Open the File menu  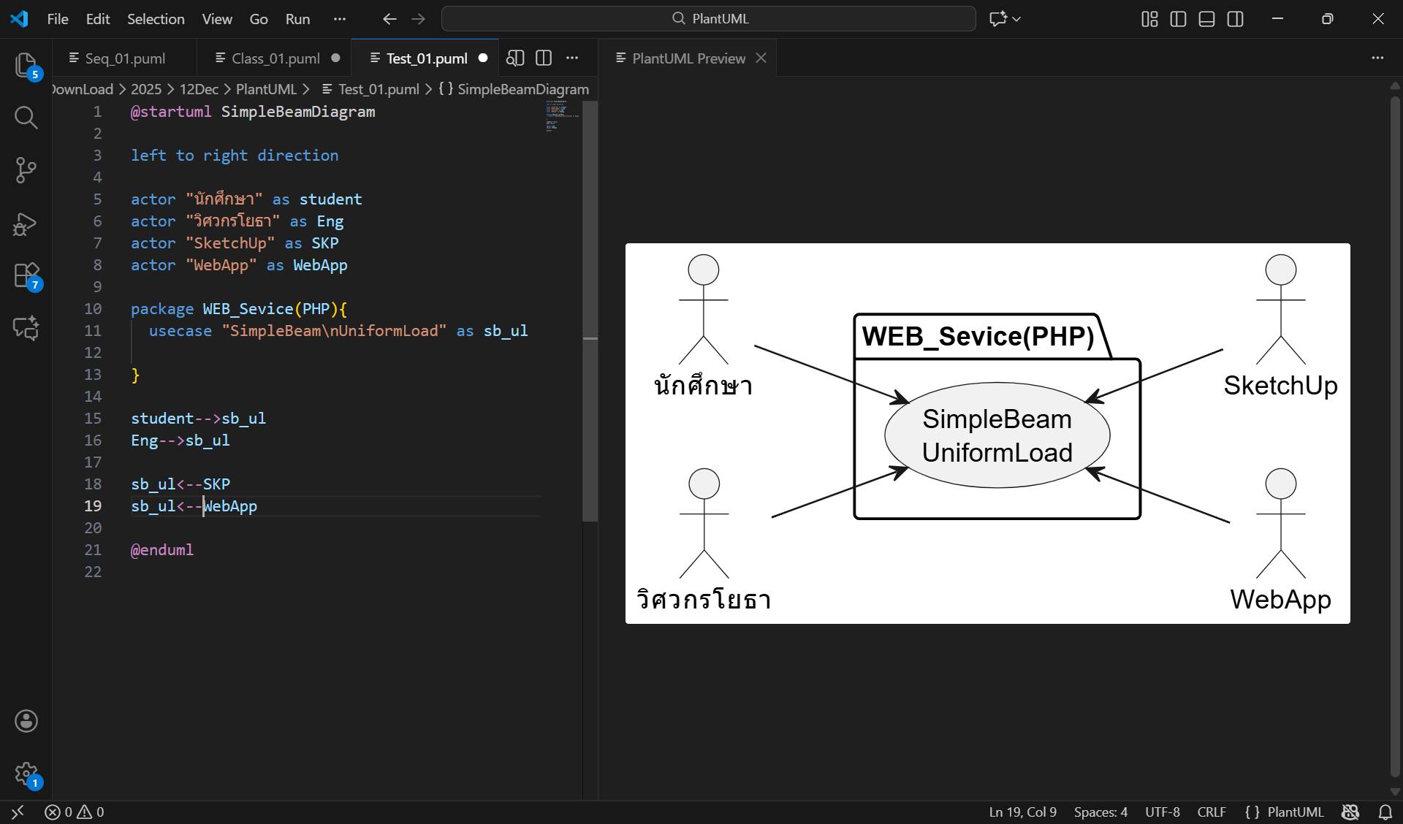58,19
